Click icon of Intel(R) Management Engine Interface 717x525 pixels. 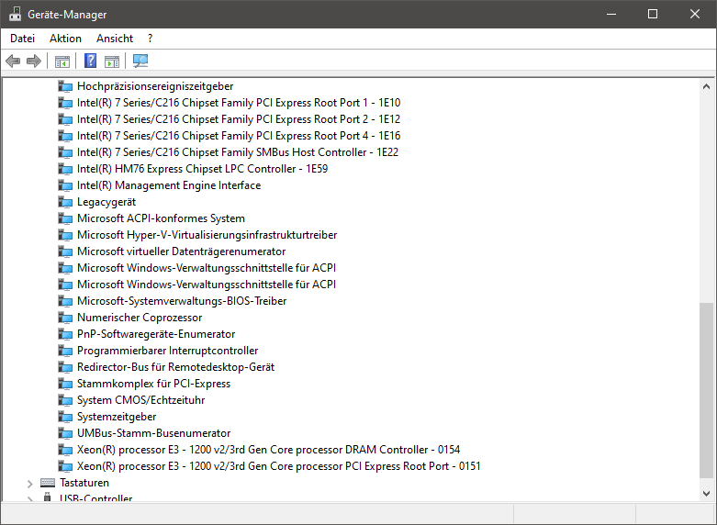65,185
